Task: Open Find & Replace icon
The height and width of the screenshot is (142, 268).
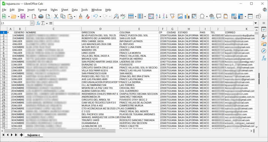Action: point(116,16)
